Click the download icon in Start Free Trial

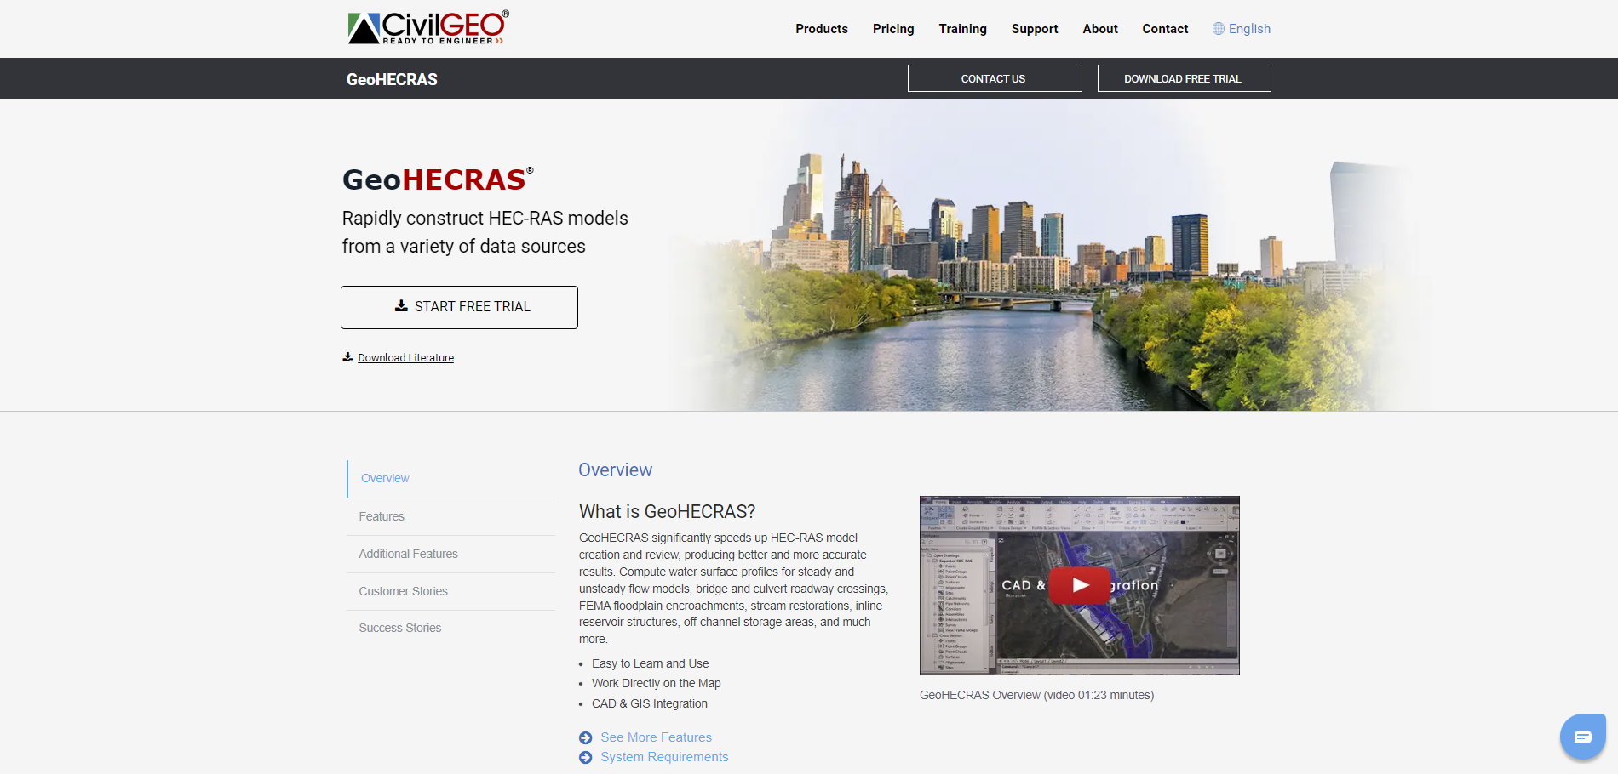(x=400, y=305)
